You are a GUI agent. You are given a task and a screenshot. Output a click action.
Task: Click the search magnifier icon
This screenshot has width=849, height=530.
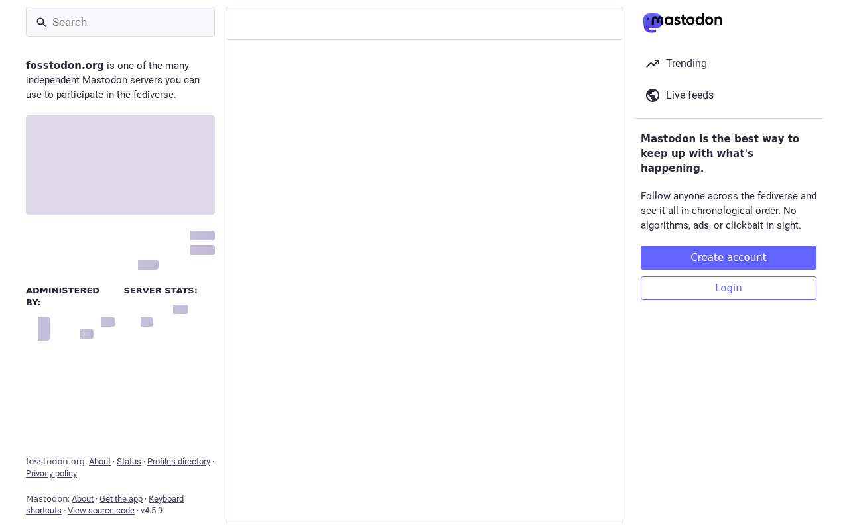point(42,23)
